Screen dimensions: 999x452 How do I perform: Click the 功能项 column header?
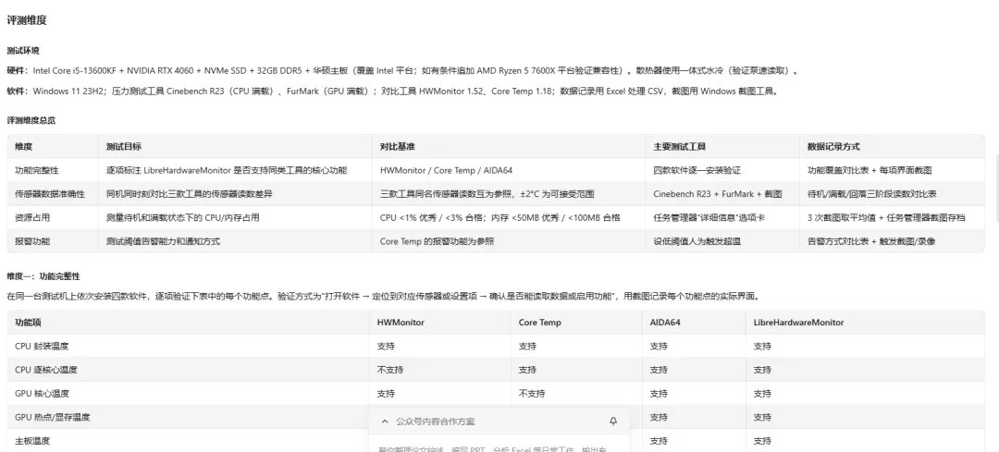coord(28,322)
